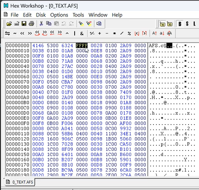Apply the OR vertical bar operation
This screenshot has height=190, width=199.
(75, 33)
